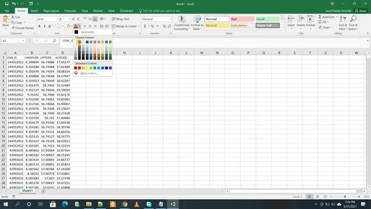Open Find & Select magnifier menu
The height and width of the screenshot is (209, 371).
(x=353, y=23)
